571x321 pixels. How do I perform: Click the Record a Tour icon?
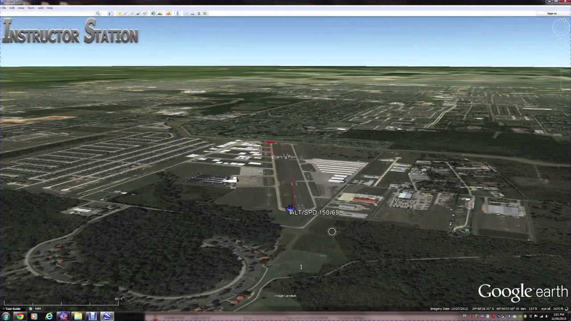pos(145,13)
